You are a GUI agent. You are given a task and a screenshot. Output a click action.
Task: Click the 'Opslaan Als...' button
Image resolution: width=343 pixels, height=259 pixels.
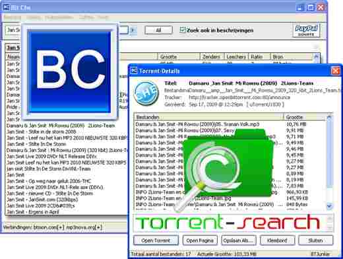click(239, 240)
